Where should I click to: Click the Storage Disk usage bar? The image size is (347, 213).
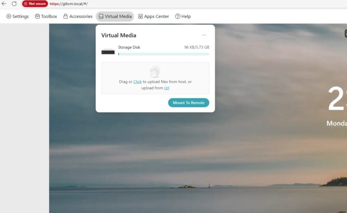click(164, 54)
